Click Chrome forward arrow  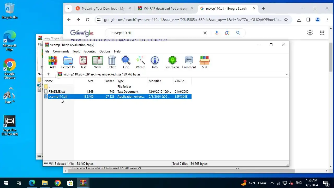(78, 20)
